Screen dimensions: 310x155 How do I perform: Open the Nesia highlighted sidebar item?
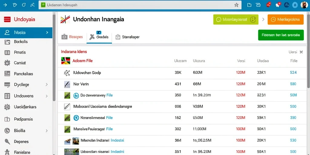pos(26,33)
